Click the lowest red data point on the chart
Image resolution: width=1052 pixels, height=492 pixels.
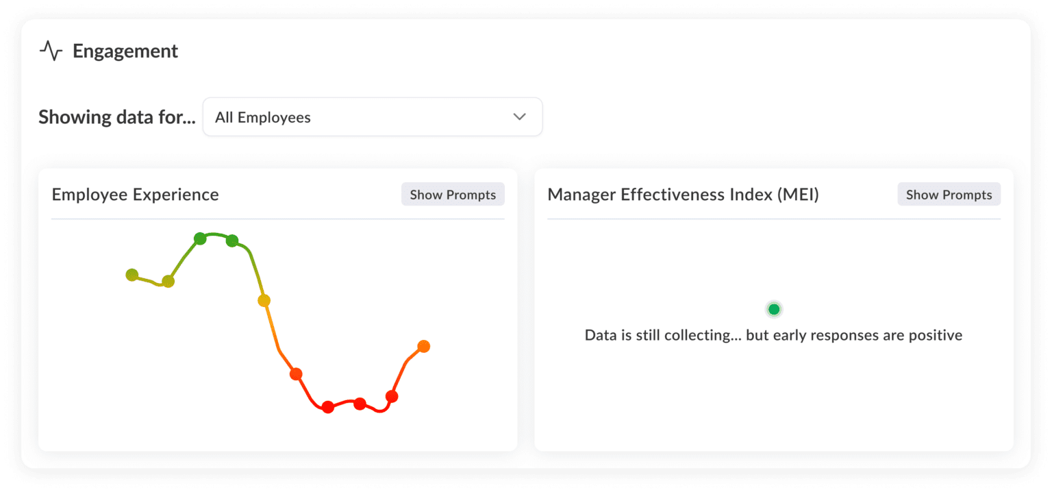click(327, 408)
